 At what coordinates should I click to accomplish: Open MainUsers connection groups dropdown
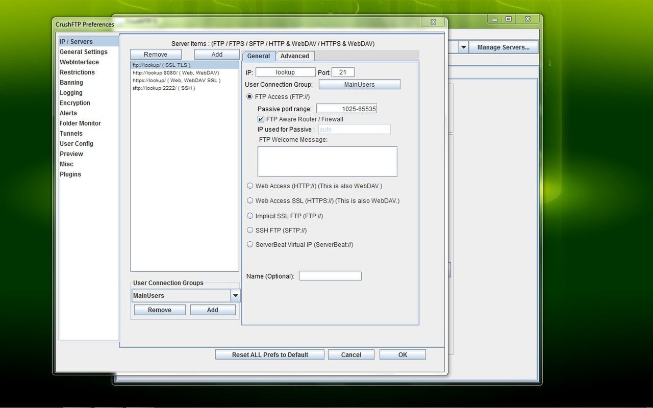click(x=235, y=296)
